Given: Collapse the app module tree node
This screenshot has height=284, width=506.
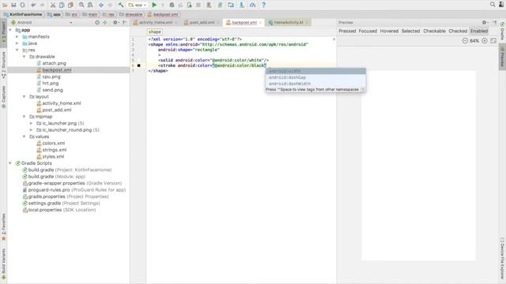Looking at the screenshot, I should tap(10, 30).
